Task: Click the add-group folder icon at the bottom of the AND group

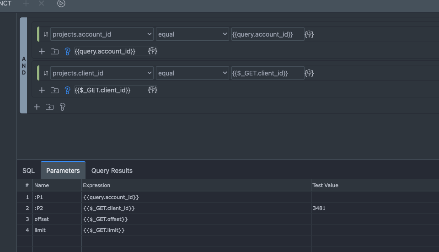Action: pyautogui.click(x=49, y=107)
